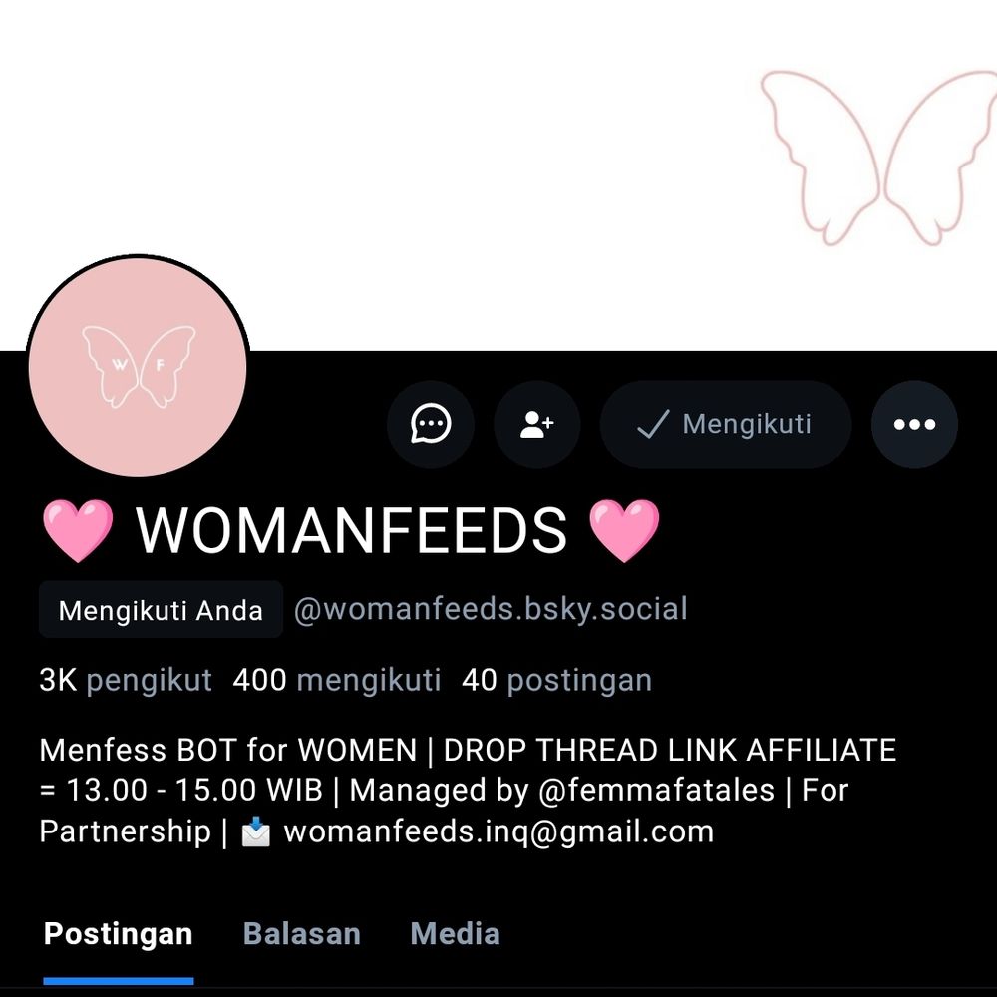Click the checkmark icon inside Mengikuti button
Screen dimensions: 997x997
(653, 424)
